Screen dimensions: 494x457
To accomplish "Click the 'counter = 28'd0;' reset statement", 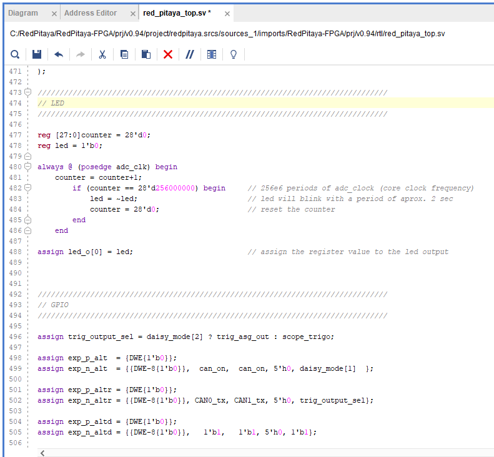I will (x=124, y=209).
